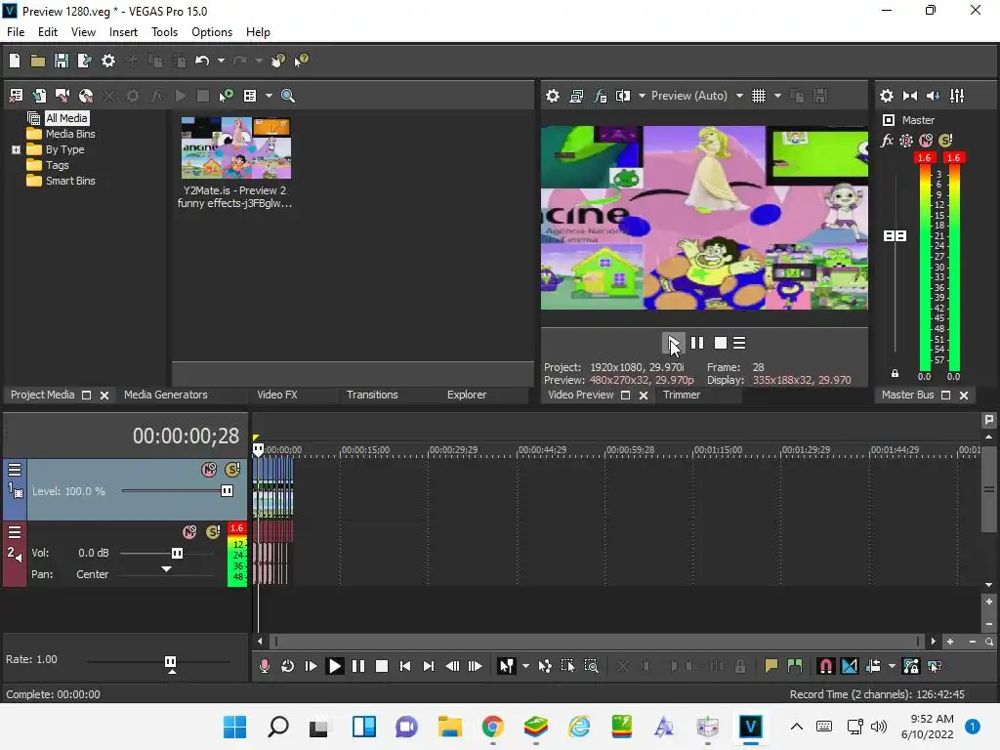
Task: Click the Selection Edit tool icon
Action: (567, 666)
